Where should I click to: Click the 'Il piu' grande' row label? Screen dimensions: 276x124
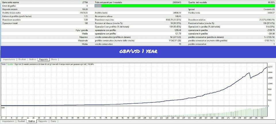[82, 30]
